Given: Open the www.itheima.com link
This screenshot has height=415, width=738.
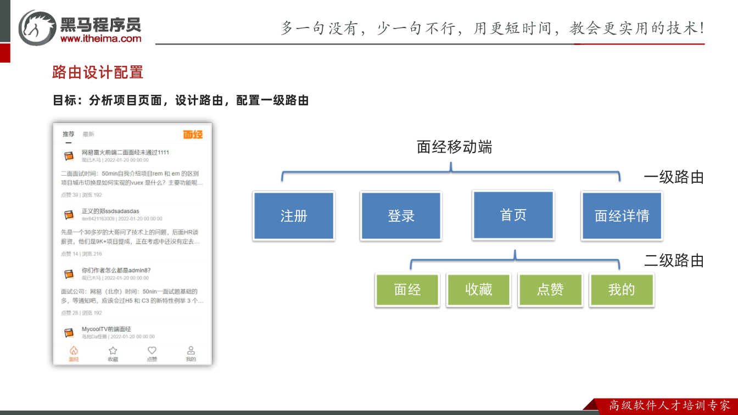Looking at the screenshot, I should coord(100,38).
